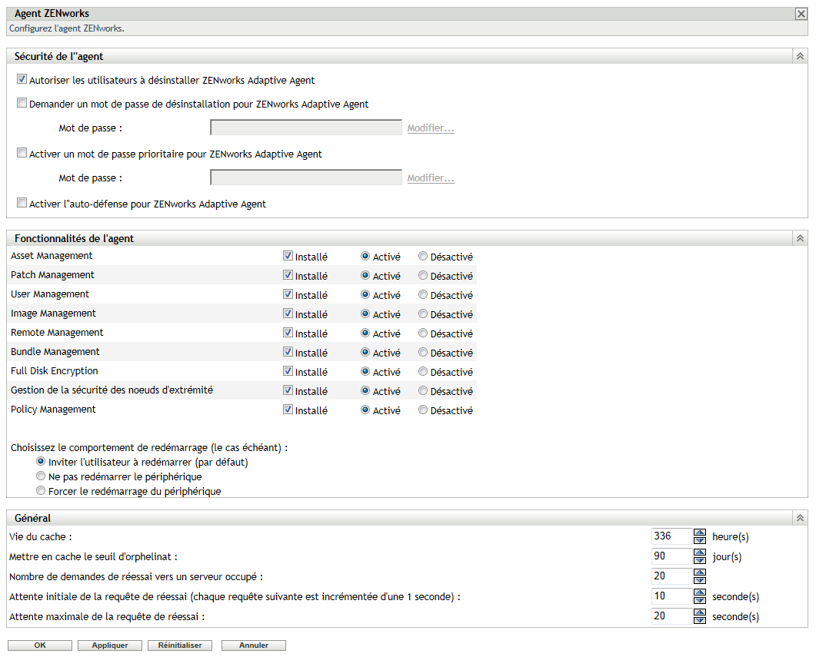Screen dimensions: 816x657
Task: Collapse the Sécurité de l'agent section
Action: 800,56
